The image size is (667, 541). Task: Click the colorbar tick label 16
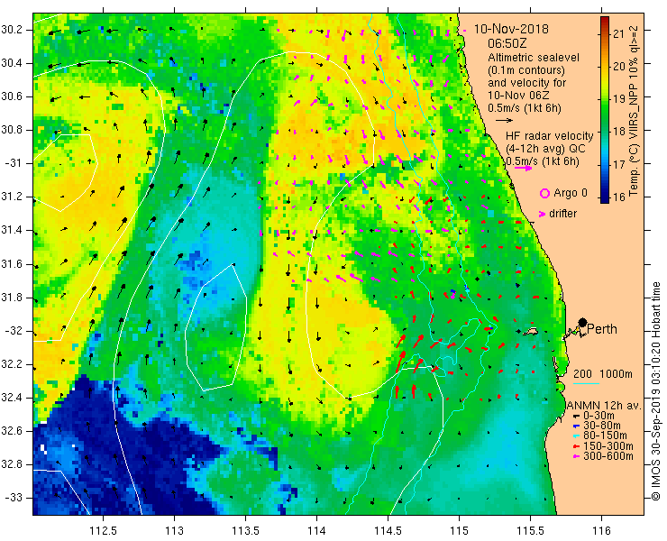[x=619, y=197]
